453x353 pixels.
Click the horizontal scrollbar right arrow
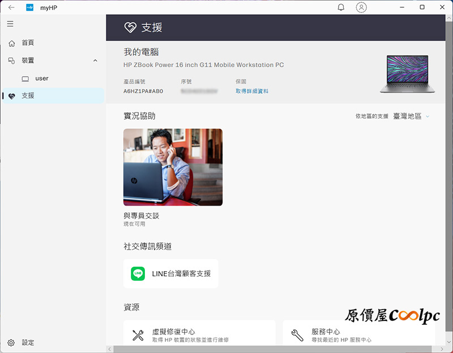[x=442, y=349]
